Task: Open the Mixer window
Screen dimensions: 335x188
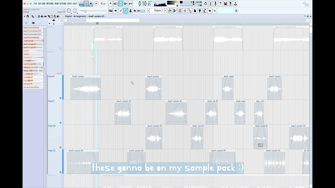Action: [x=185, y=11]
